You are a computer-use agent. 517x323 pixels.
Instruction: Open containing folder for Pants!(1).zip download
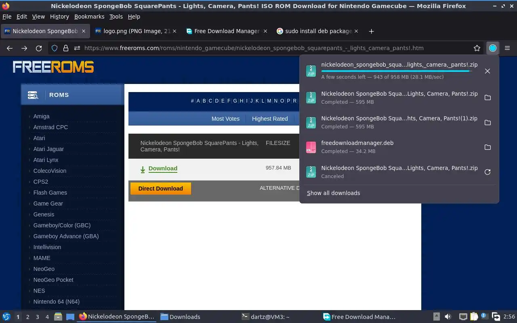[488, 122]
